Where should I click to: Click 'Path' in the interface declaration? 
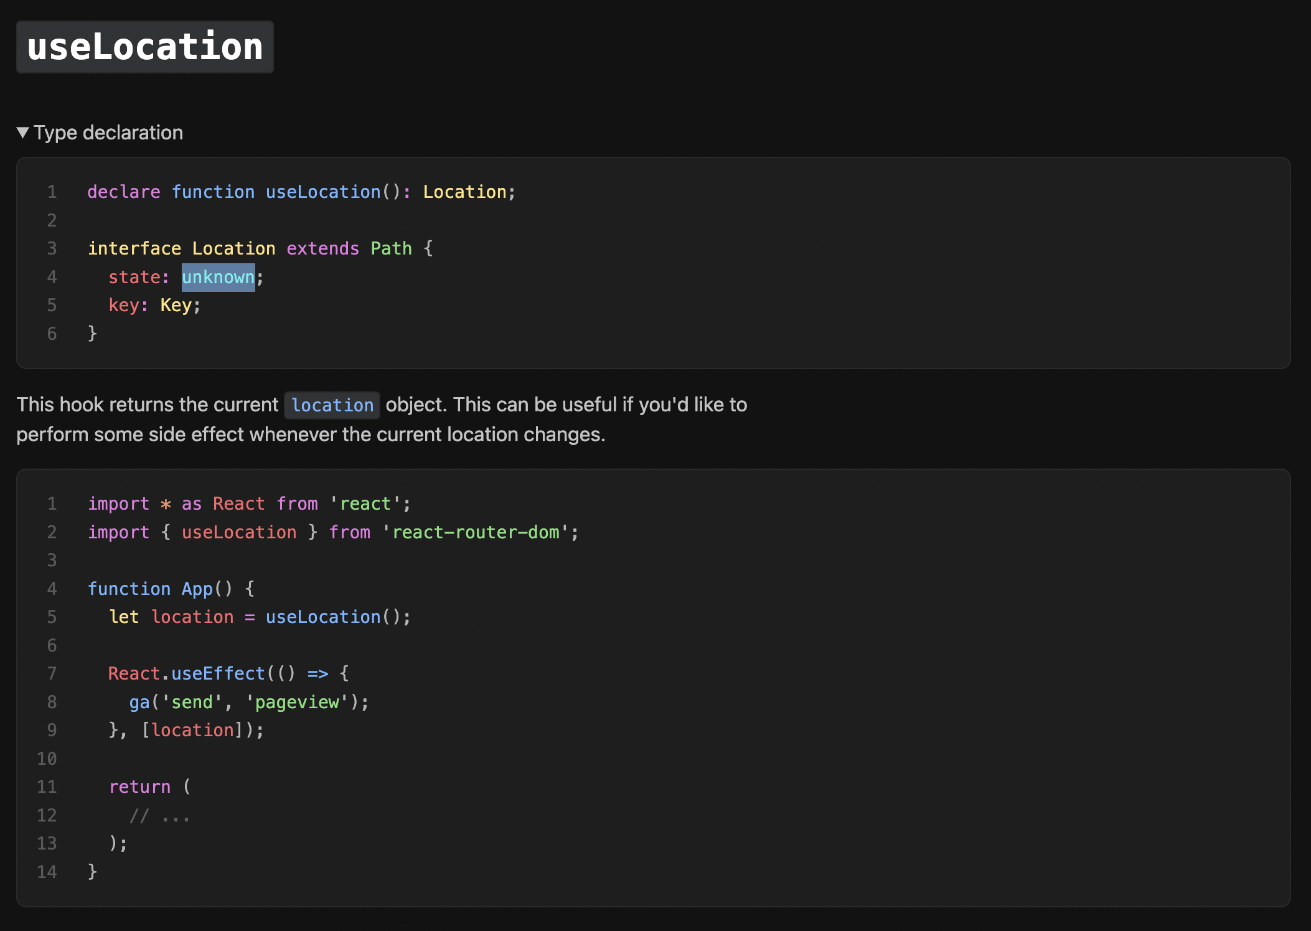391,248
